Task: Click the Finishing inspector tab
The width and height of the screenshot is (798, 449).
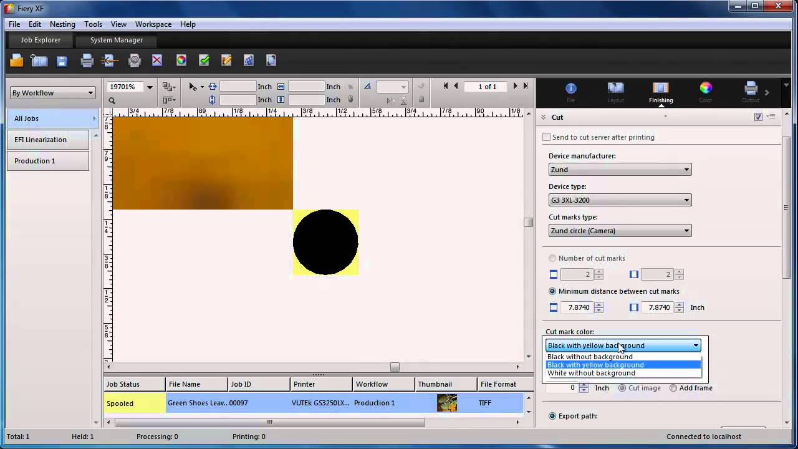Action: 661,92
